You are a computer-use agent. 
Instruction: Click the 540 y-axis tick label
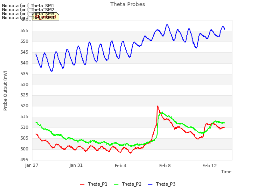click(x=24, y=63)
